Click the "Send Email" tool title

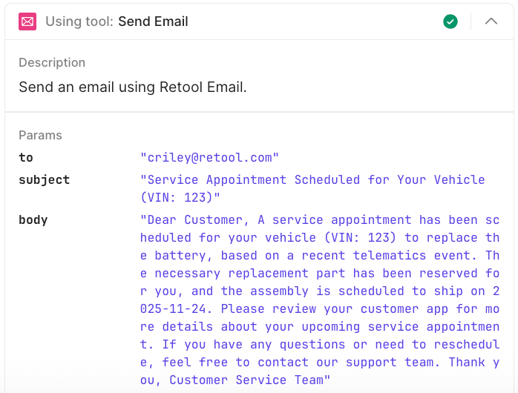(x=153, y=22)
